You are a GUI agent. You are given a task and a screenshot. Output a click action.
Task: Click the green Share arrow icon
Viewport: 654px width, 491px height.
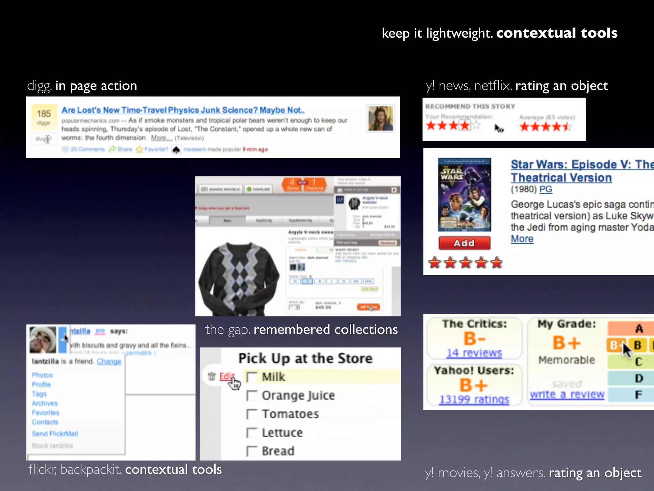pos(112,149)
